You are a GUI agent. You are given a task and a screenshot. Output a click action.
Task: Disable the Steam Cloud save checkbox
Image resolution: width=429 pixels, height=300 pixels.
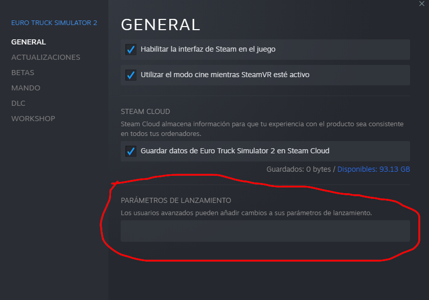click(x=130, y=151)
